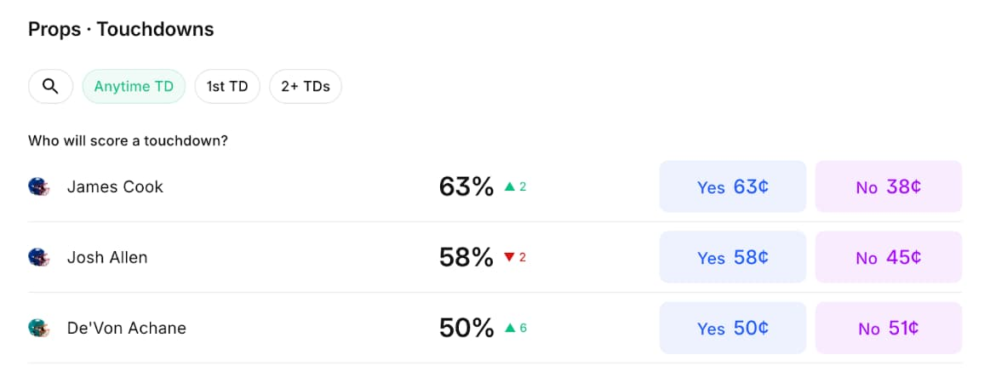Screen dimensions: 990x389
Task: Click the Props · Touchdowns heading
Action: click(x=121, y=30)
